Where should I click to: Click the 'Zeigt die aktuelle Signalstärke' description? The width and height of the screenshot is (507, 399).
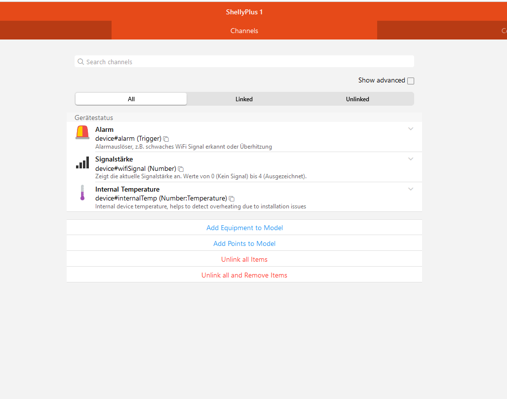201,176
